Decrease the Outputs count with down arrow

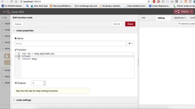click(x=44, y=84)
